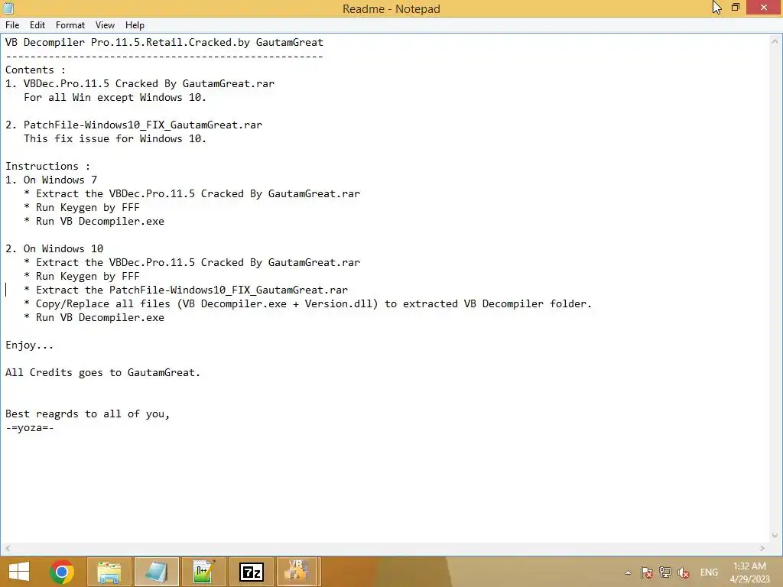Image resolution: width=783 pixels, height=587 pixels.
Task: Click 'All Credits goes to GautamGreat.'
Action: click(x=103, y=373)
